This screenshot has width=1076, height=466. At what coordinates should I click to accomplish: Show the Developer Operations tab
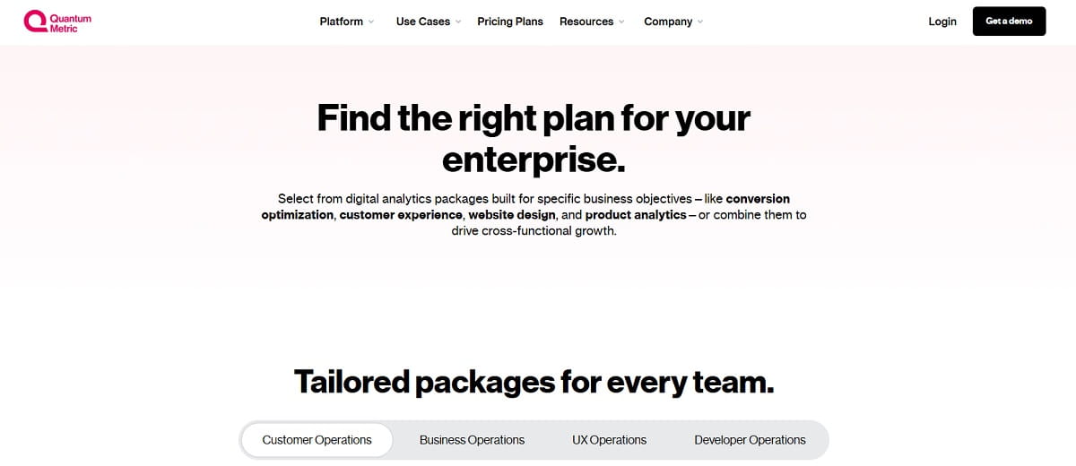(x=750, y=440)
